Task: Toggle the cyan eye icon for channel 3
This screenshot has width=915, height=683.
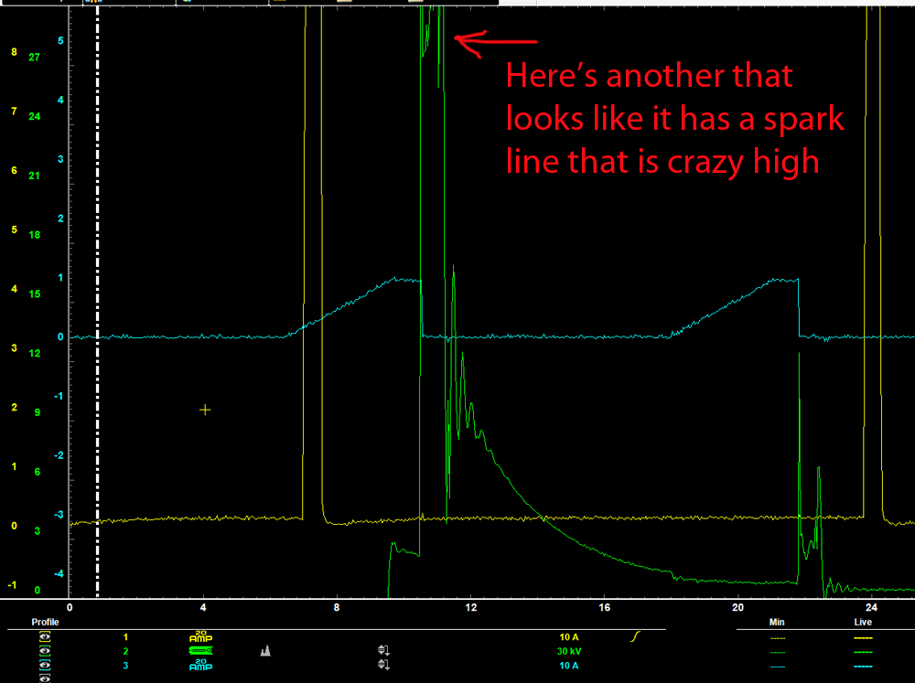Action: coord(43,665)
